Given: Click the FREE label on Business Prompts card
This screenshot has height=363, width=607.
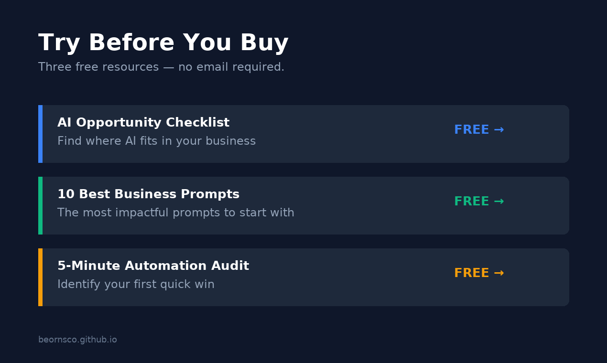Looking at the screenshot, I should tap(471, 201).
